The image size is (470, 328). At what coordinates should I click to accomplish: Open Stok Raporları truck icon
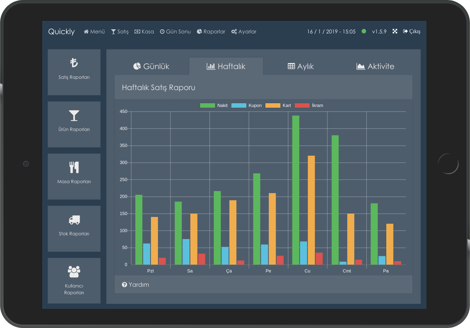74,220
